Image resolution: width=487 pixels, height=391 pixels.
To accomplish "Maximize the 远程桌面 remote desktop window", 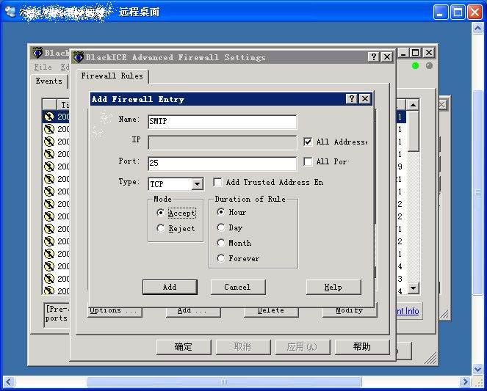I will pyautogui.click(x=458, y=12).
